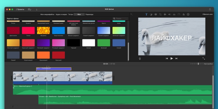Screen dimensions: 218x109
Task: Pick the Розовый градиент background
Action: 59,43
